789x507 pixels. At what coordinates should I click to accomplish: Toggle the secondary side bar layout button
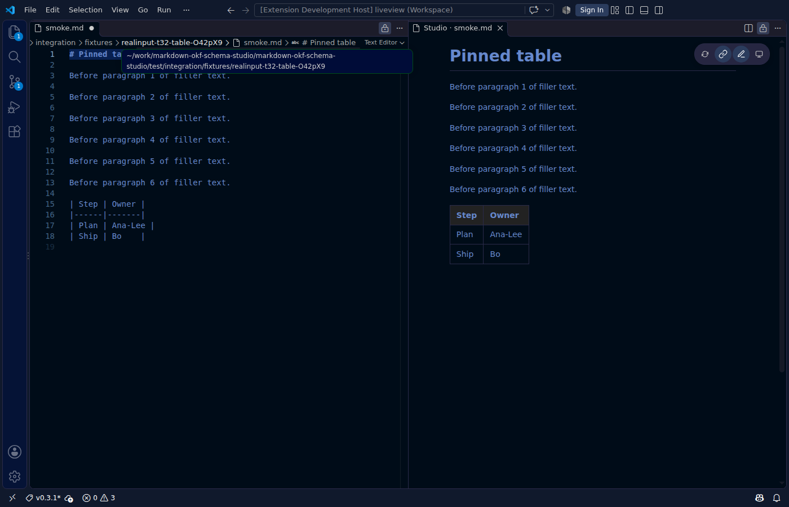pyautogui.click(x=659, y=10)
